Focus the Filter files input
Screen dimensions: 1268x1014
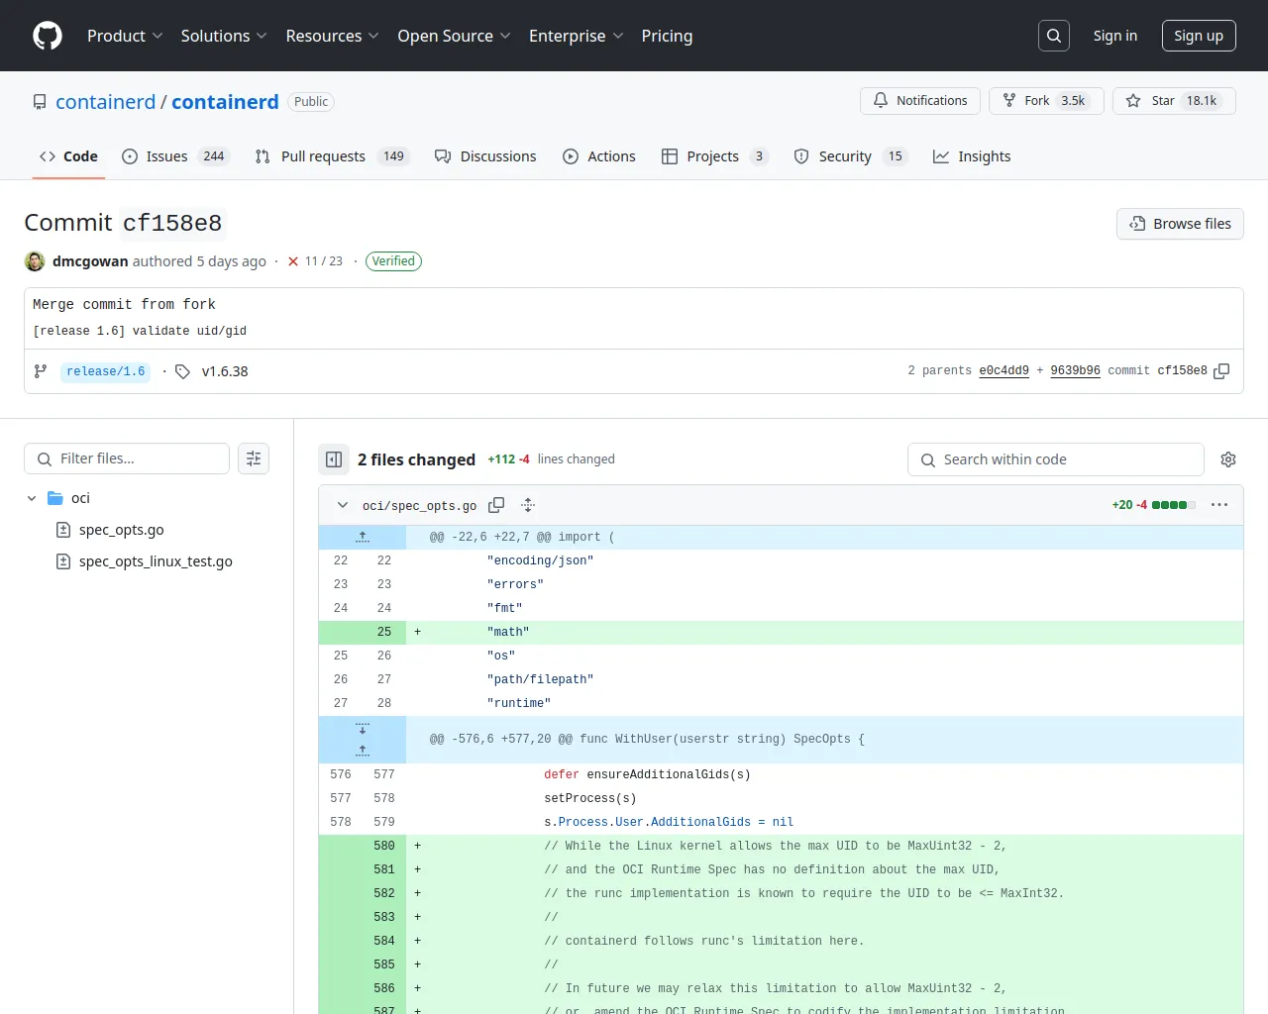tap(127, 458)
